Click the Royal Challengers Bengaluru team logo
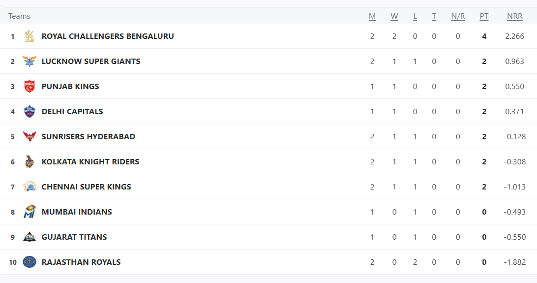 pyautogui.click(x=30, y=36)
